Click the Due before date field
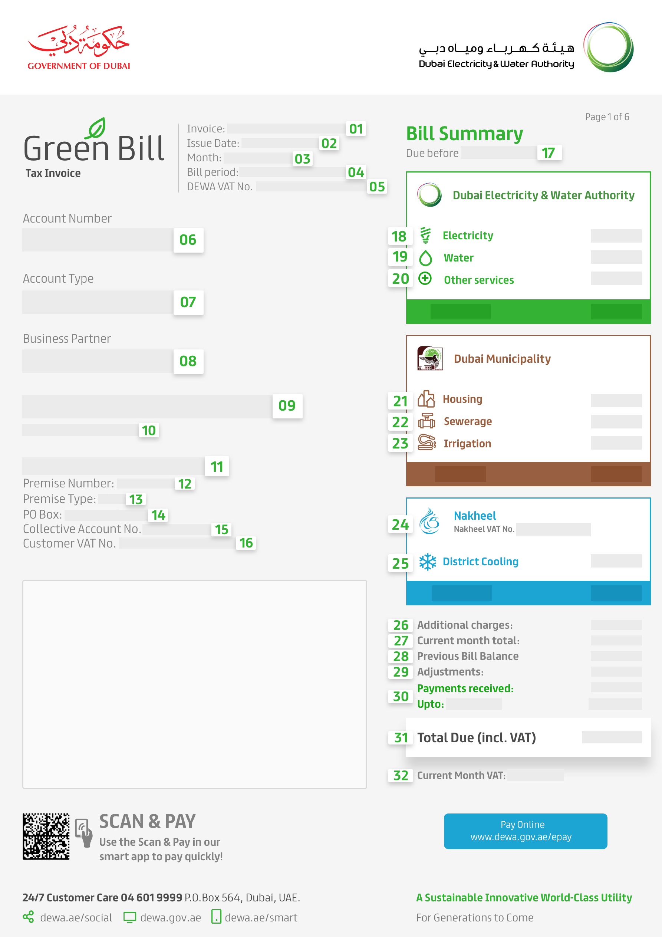The height and width of the screenshot is (937, 662). pos(499,152)
